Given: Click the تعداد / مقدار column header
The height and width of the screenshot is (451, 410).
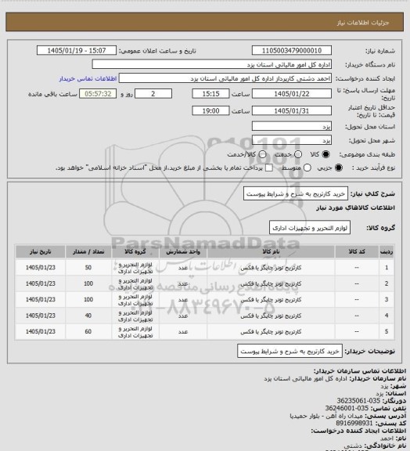Looking at the screenshot, I should click(x=88, y=251).
